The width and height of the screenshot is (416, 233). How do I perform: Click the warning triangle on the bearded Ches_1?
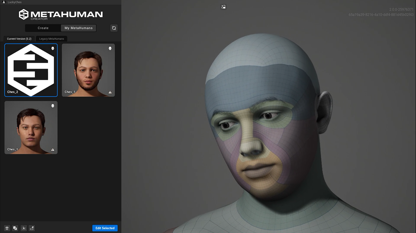coord(110,92)
